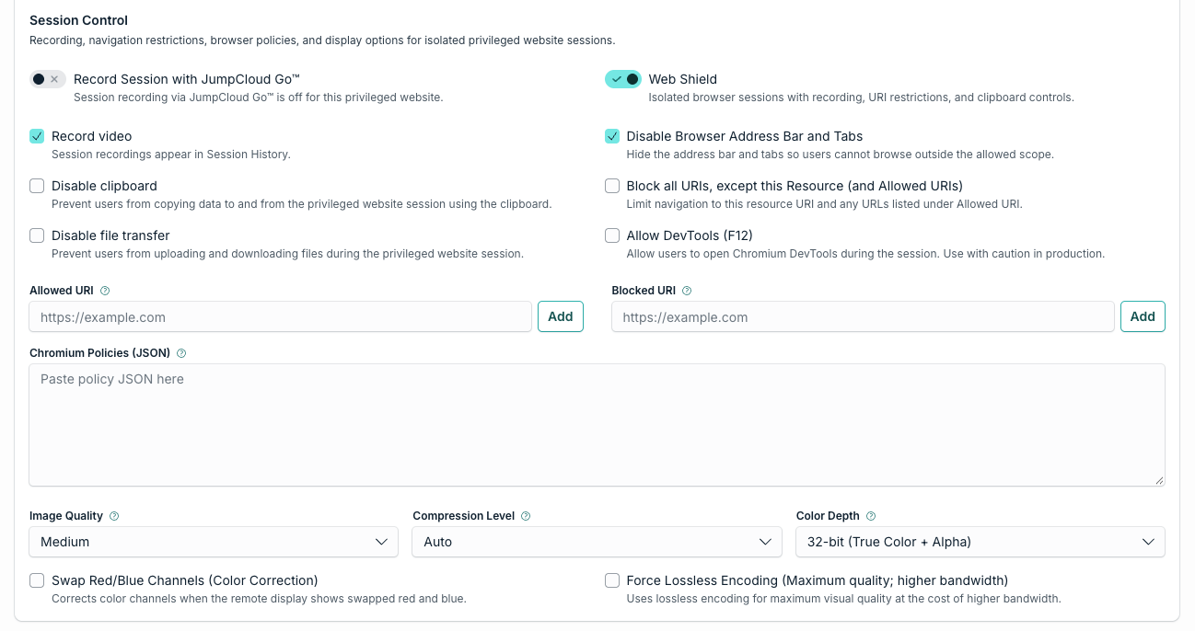This screenshot has width=1195, height=631.
Task: Turn off the Web Shield switch
Action: point(623,79)
